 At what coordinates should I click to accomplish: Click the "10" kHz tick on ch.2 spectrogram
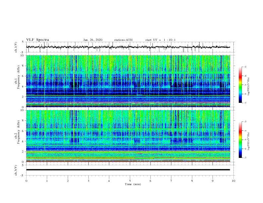(23, 110)
